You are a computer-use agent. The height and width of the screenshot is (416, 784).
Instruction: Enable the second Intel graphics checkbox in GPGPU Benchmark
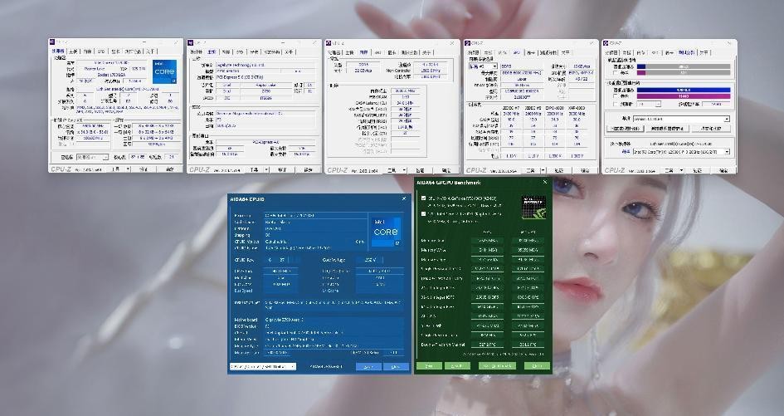coord(424,213)
